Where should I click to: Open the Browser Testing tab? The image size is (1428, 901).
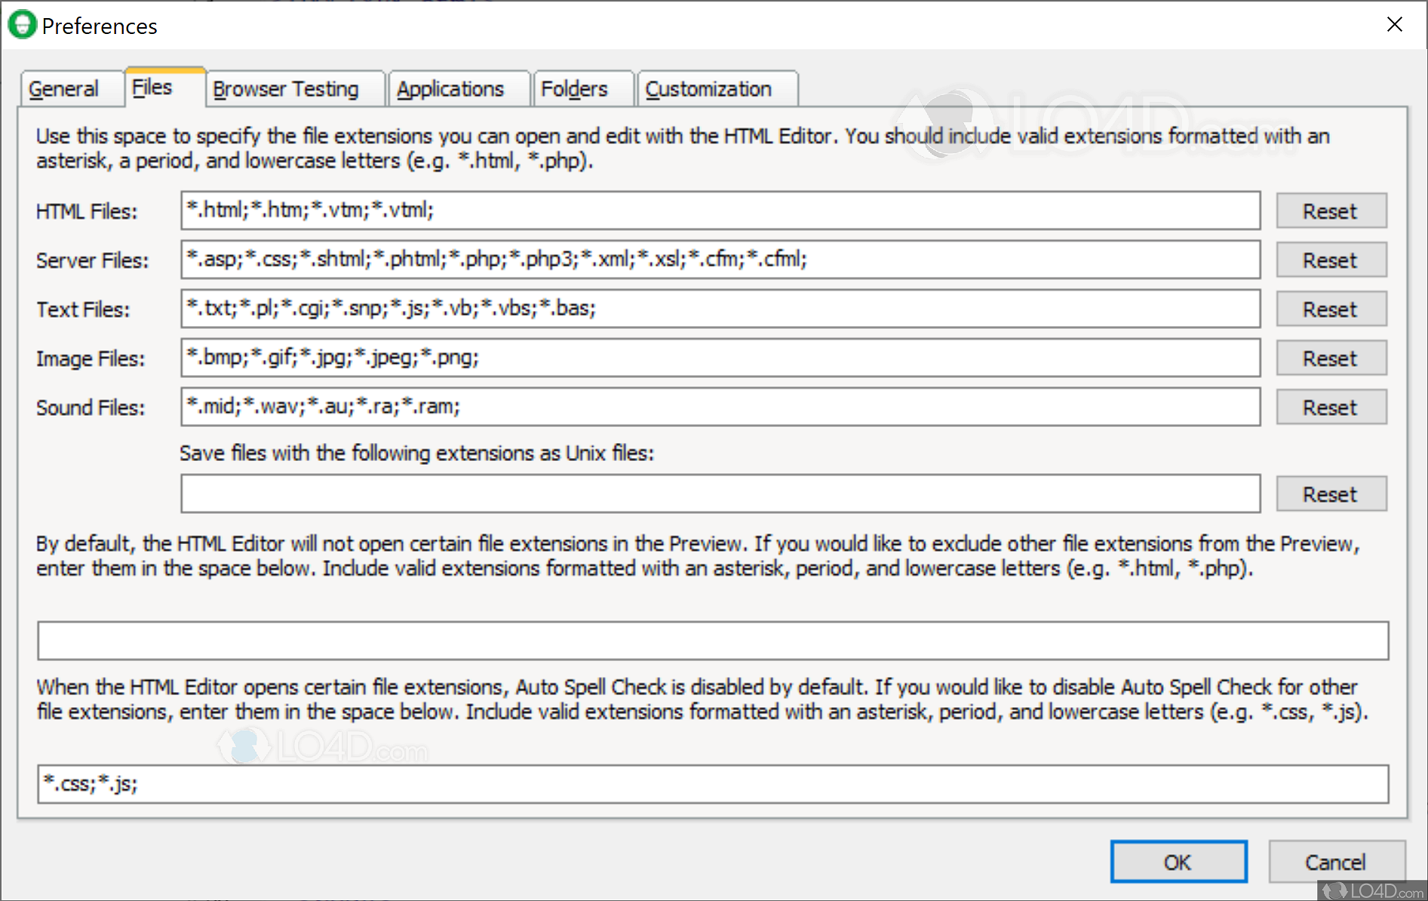click(x=286, y=89)
